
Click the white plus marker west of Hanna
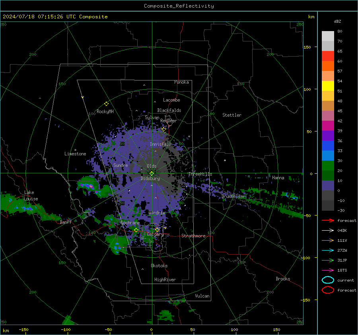(225, 160)
